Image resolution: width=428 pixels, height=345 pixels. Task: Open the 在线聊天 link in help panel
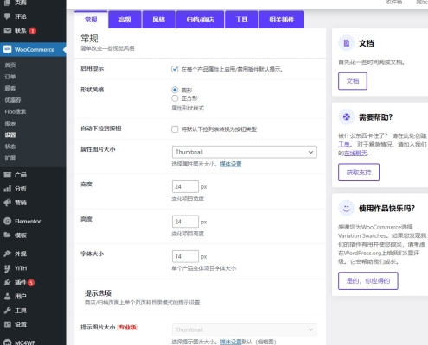point(356,153)
